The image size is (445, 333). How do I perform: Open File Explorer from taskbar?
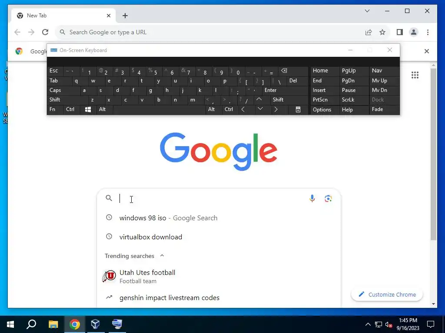[x=53, y=324]
